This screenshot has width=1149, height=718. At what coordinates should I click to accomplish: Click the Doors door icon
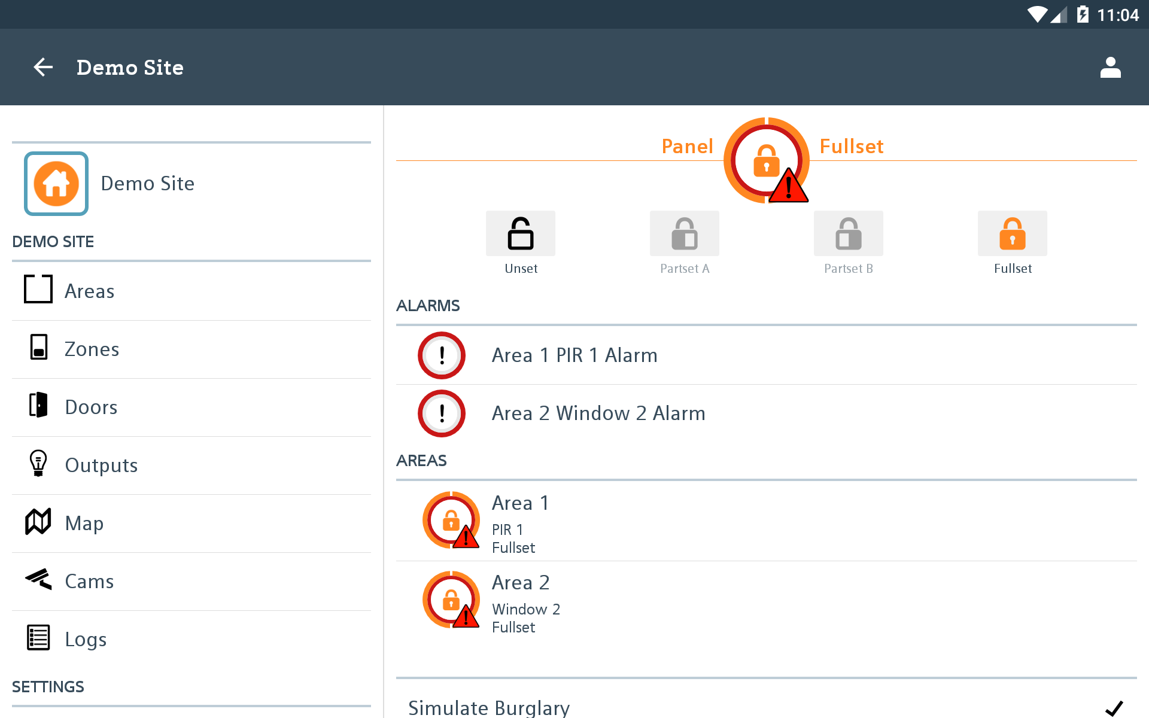[x=38, y=405]
